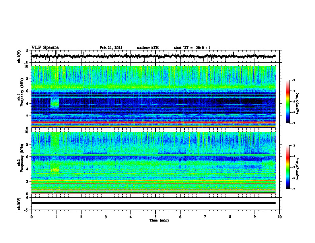This screenshot has height=243, width=315.
Task: Click the ch.2 color scale bar
Action: 288,167
